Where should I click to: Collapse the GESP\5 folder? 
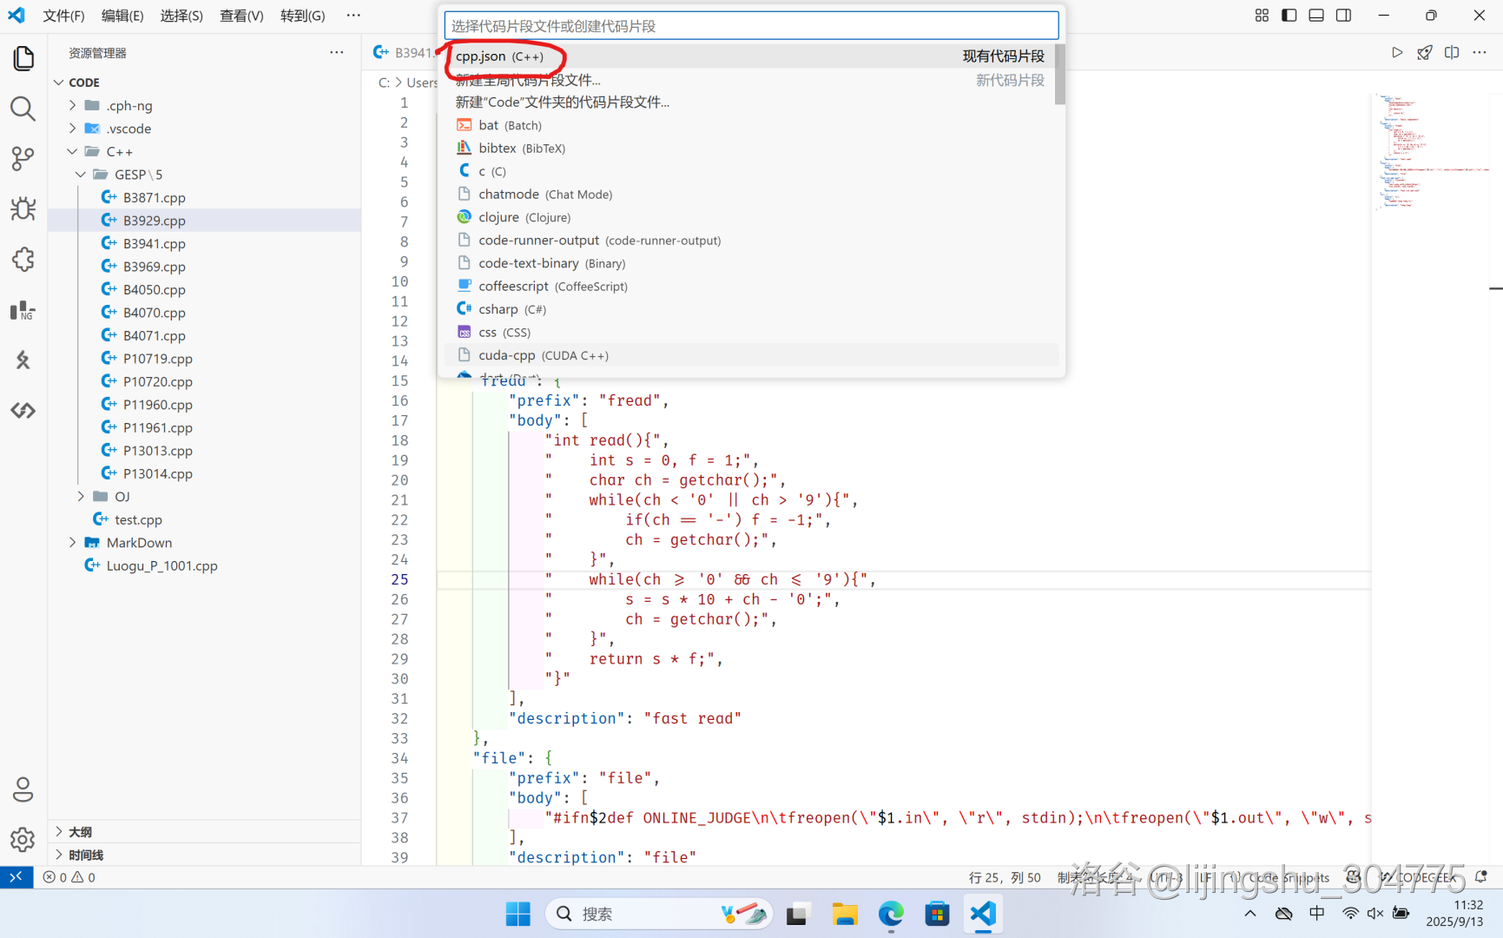204,175
